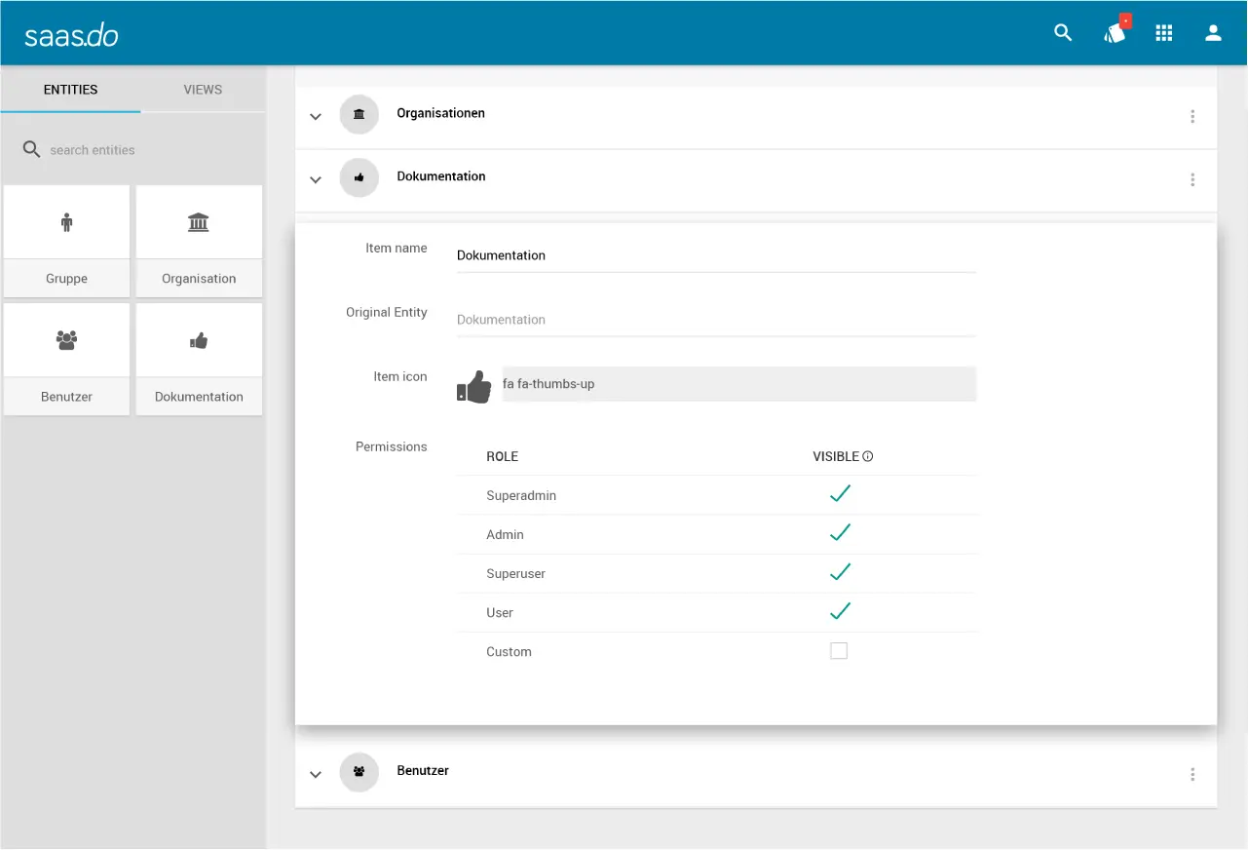Click the three-dot menu for Benutzer
The height and width of the screenshot is (850, 1248).
[x=1192, y=775]
